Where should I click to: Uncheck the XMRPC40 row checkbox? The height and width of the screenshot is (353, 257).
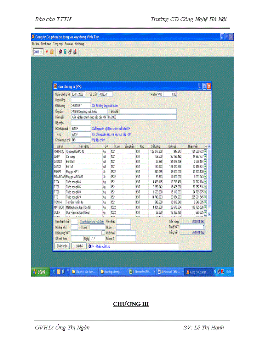tap(205, 151)
